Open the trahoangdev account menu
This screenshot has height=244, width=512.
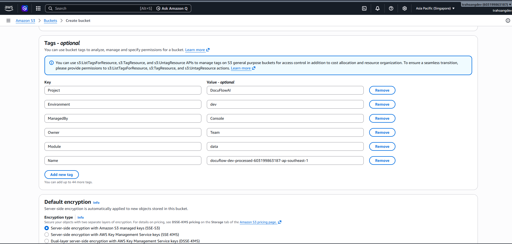pos(486,5)
